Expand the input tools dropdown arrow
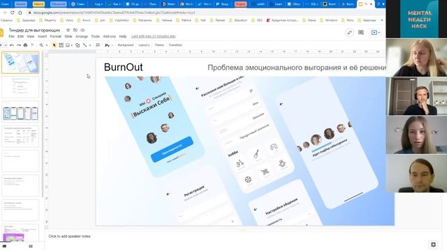 (112, 45)
